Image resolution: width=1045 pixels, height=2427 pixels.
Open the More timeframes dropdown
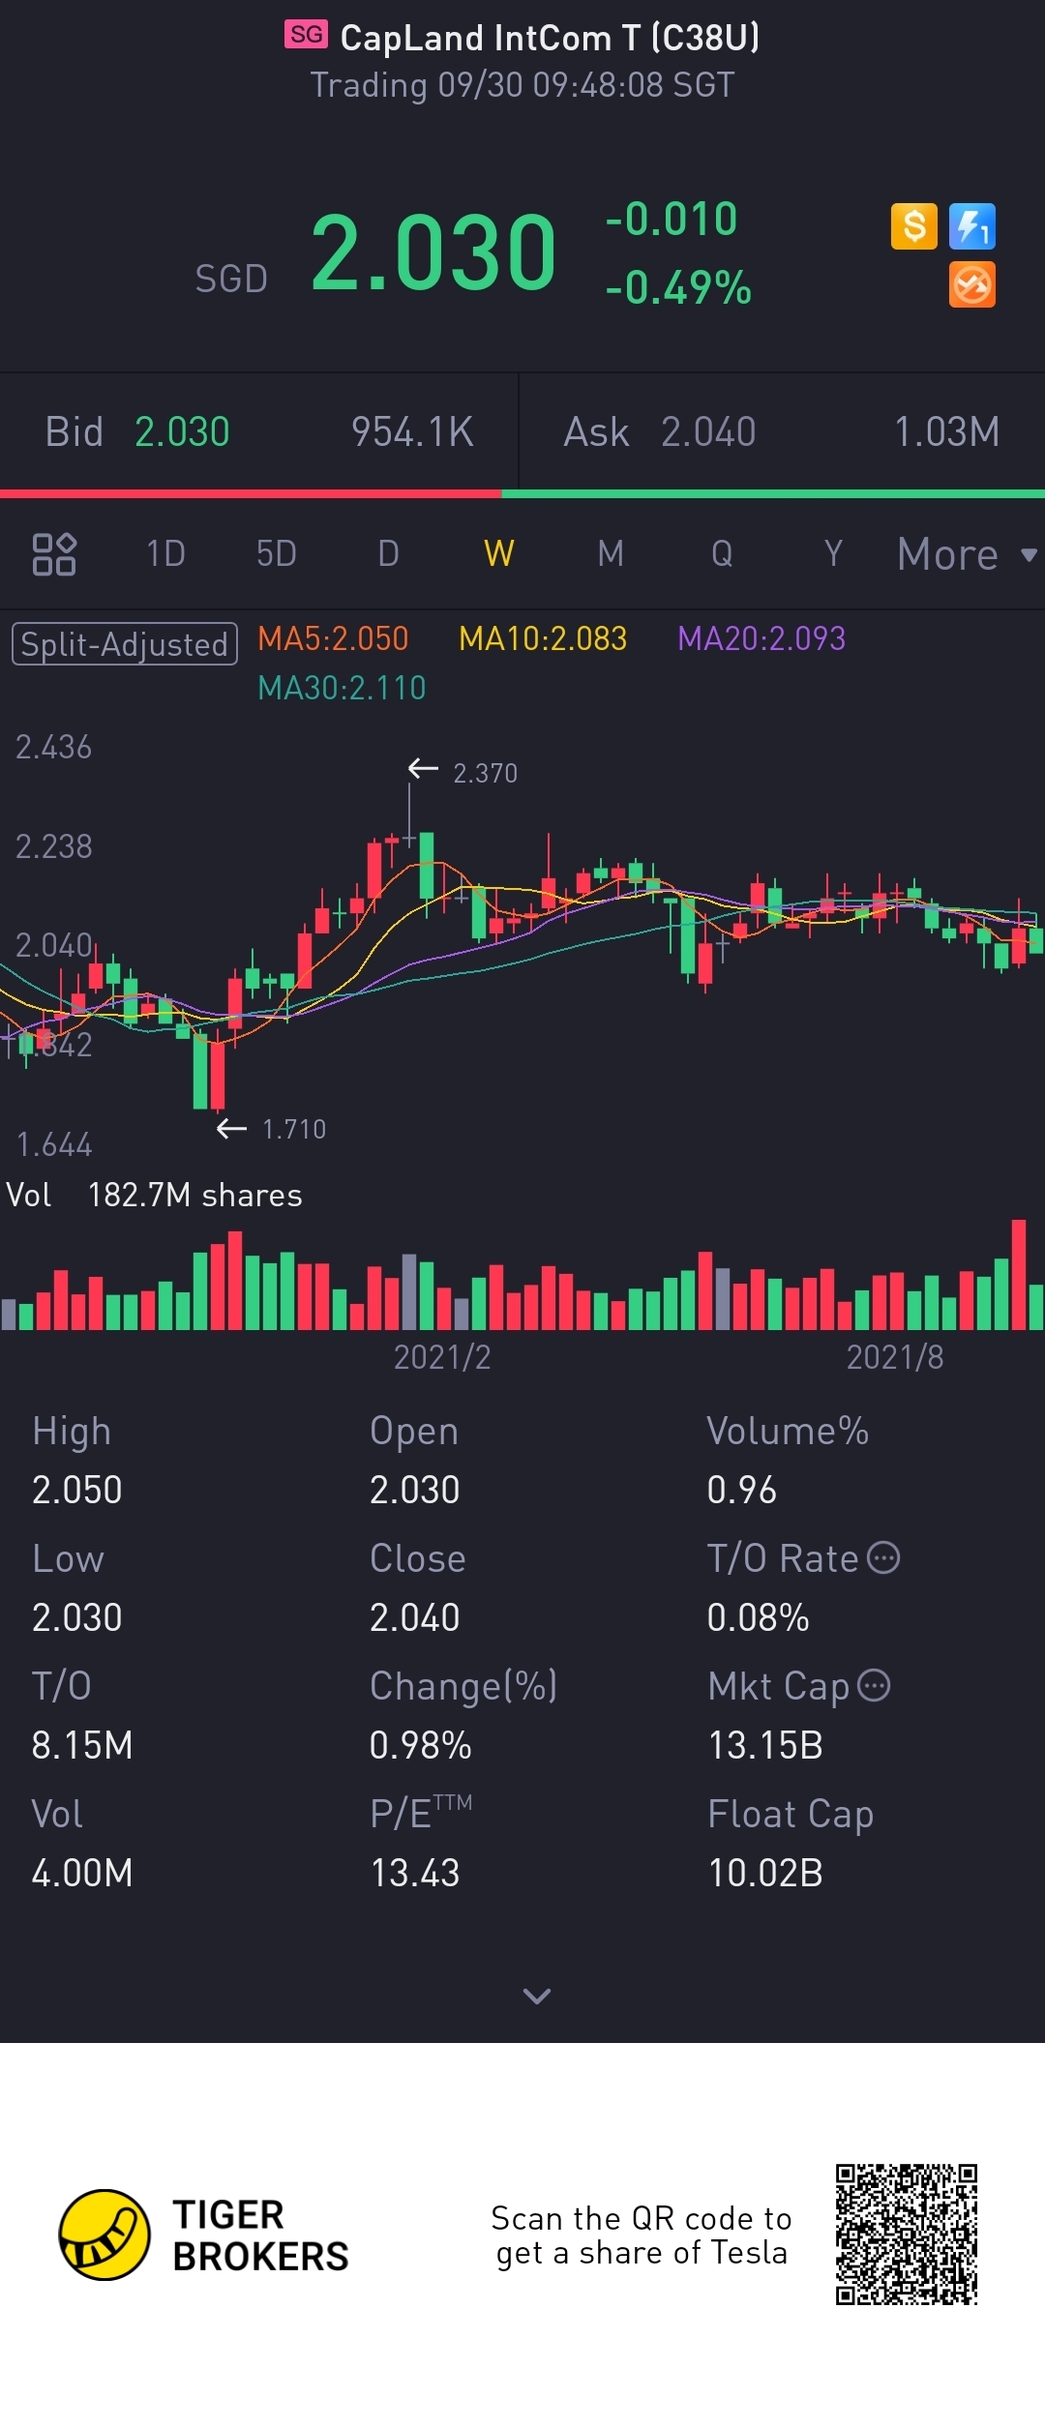pos(966,554)
